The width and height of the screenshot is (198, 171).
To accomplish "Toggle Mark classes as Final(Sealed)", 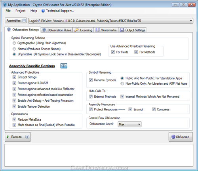I will click(14, 125).
